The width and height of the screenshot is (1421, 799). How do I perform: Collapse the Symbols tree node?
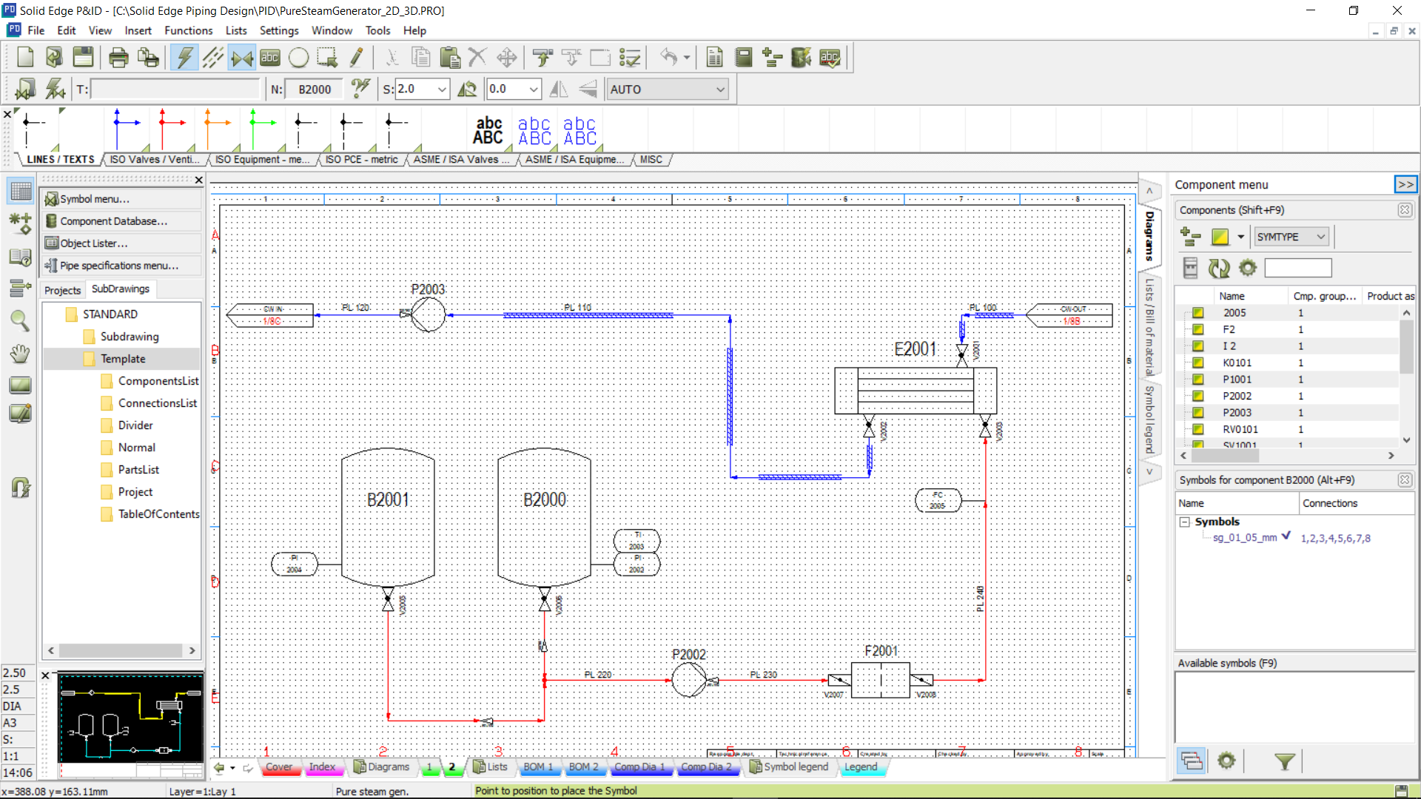click(x=1185, y=522)
